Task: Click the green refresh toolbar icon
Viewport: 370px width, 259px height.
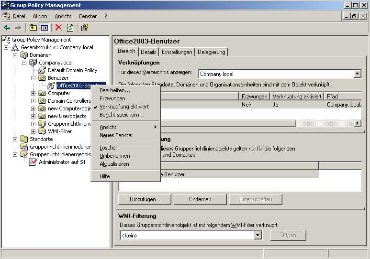Action: click(70, 28)
